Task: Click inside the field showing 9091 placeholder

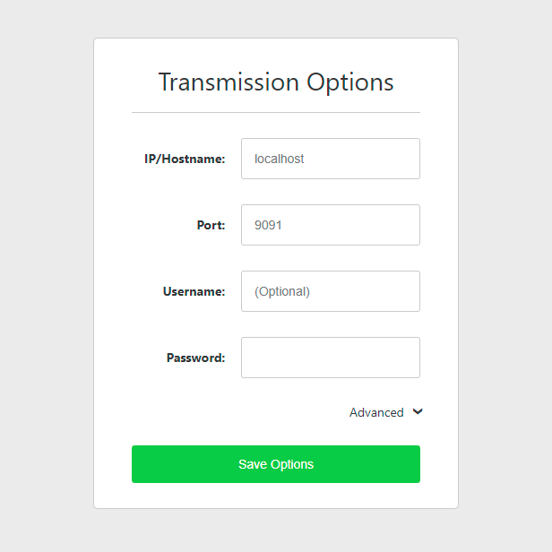Action: point(330,225)
